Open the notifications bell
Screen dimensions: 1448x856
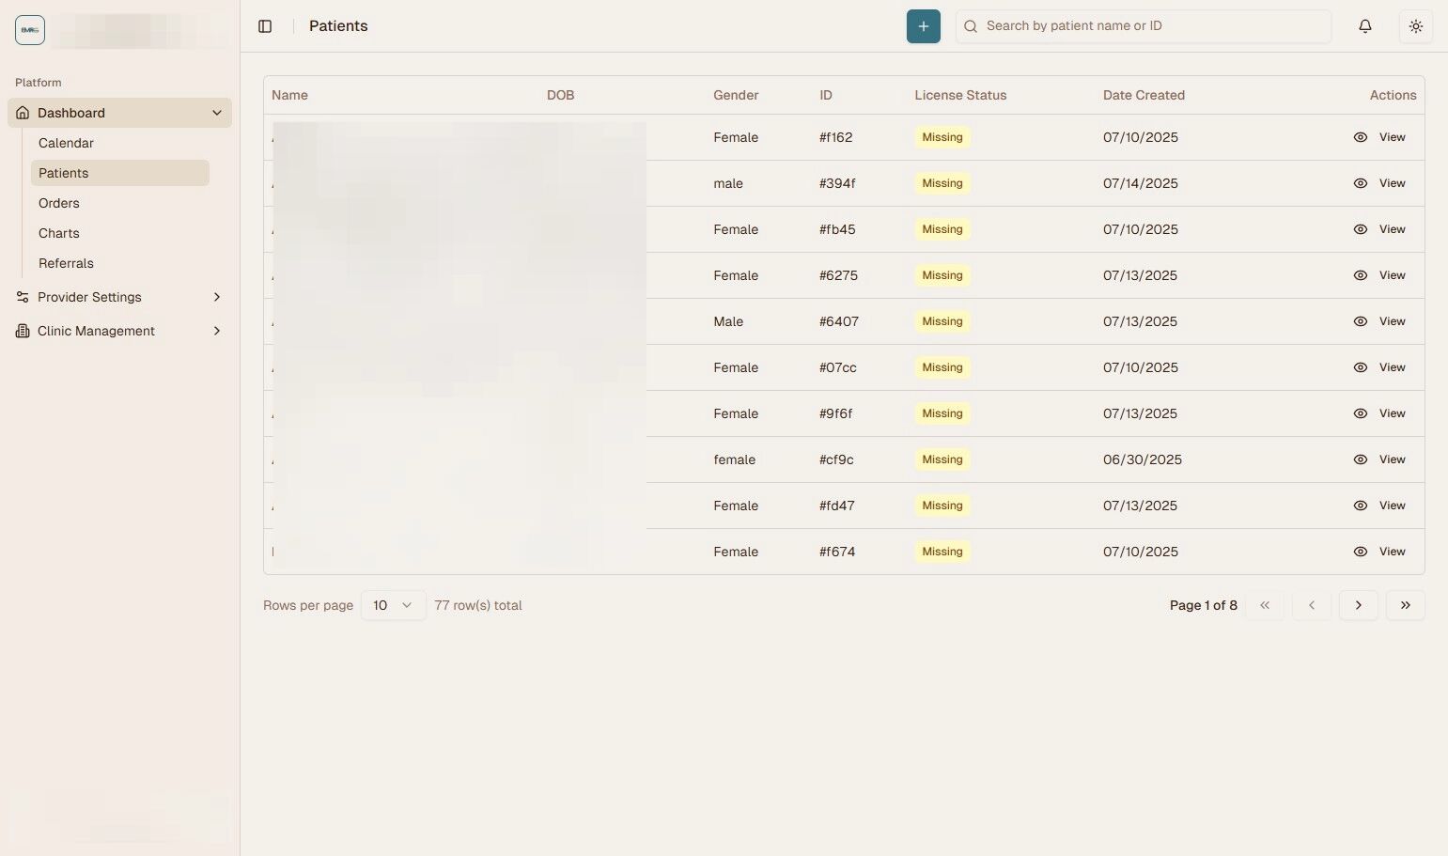tap(1365, 26)
